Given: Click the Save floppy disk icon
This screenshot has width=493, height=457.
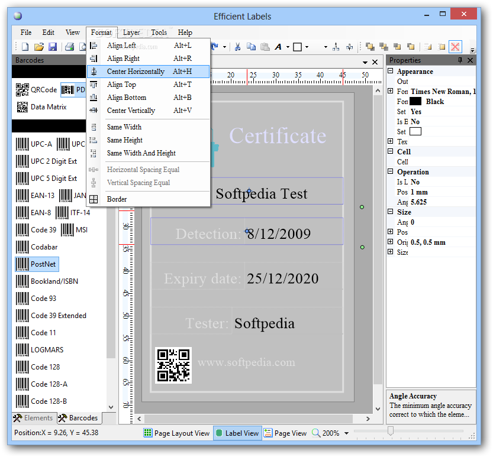Looking at the screenshot, I should point(53,47).
